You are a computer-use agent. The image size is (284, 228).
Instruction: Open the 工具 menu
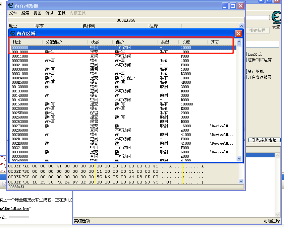tap(61, 13)
